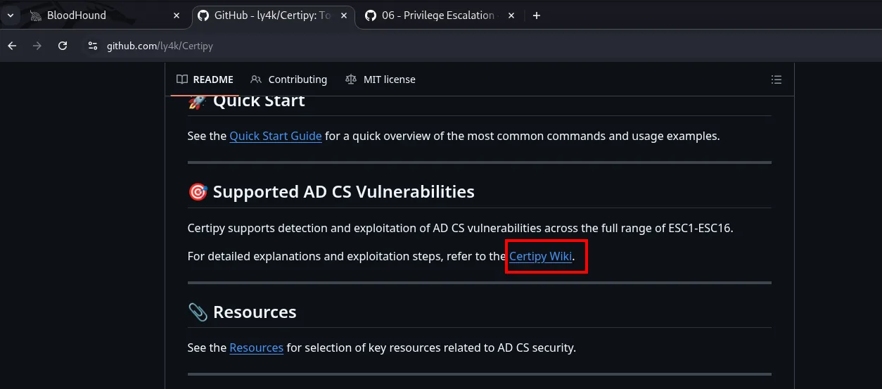Switch to the BloodHound tab
This screenshot has width=882, height=389.
104,15
